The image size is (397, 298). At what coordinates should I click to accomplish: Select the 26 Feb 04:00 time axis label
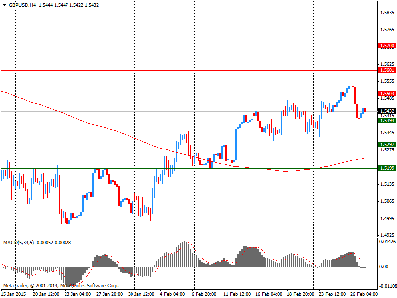pos(364,294)
